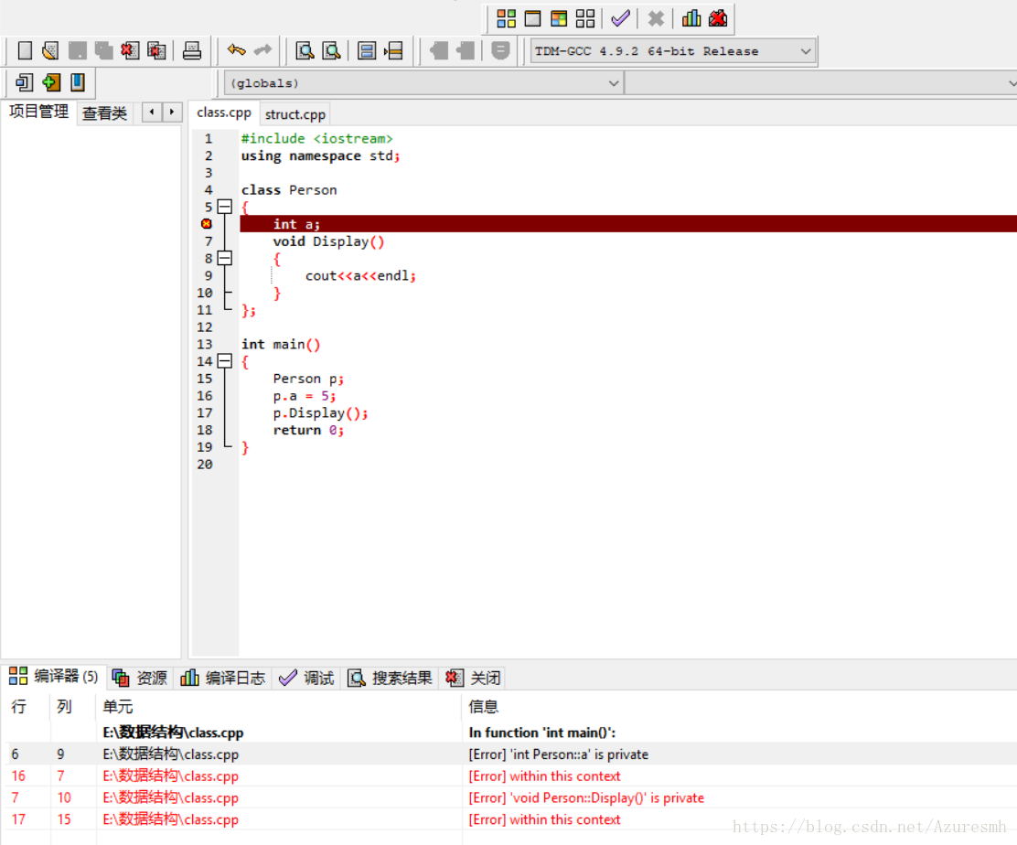The height and width of the screenshot is (845, 1017).
Task: Open the empty member function dropdown
Action: coord(821,83)
